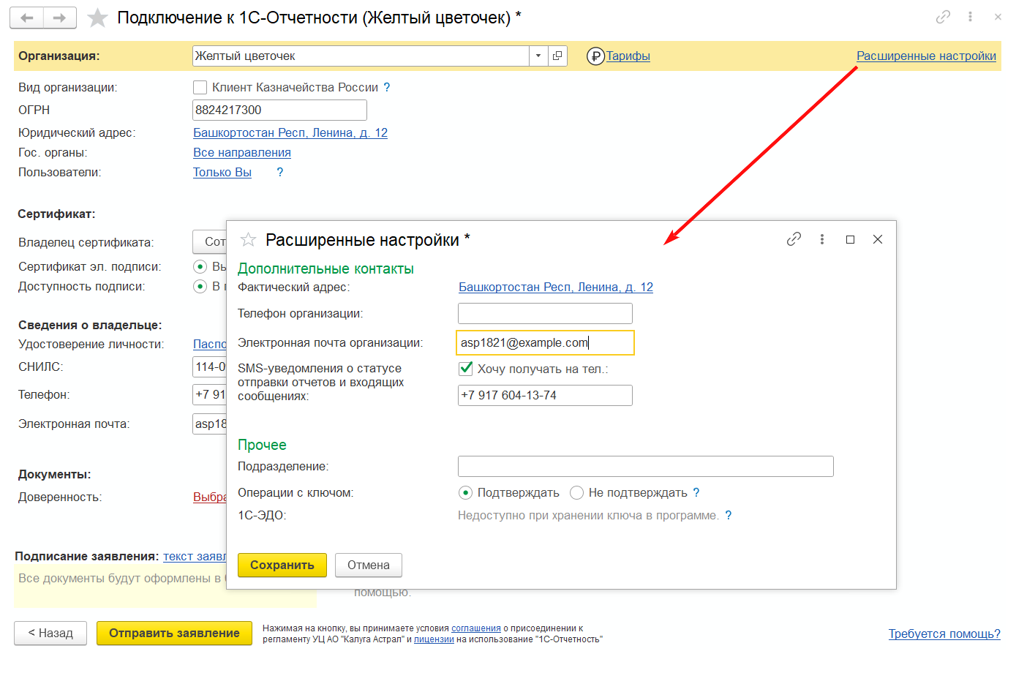This screenshot has height=673, width=1016.
Task: Show help for Пользователи field
Action: (x=279, y=172)
